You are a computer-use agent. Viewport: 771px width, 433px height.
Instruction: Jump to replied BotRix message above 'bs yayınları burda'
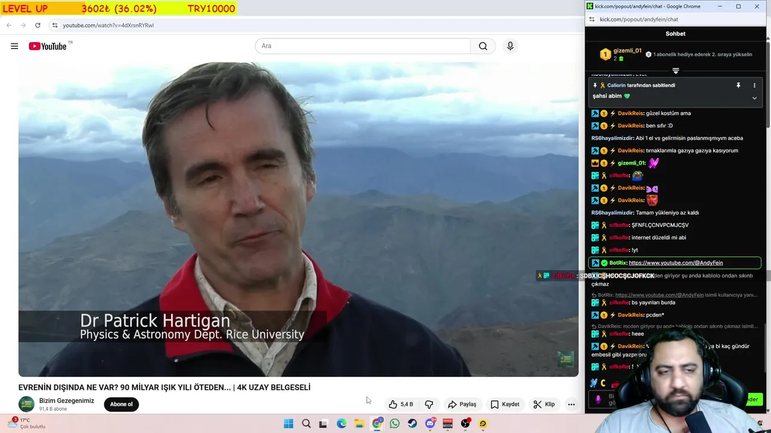[675, 295]
